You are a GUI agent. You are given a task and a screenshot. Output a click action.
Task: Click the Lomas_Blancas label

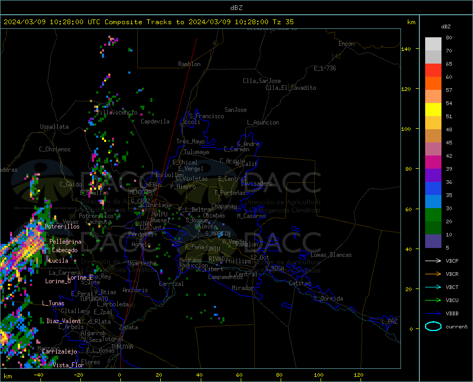(331, 255)
